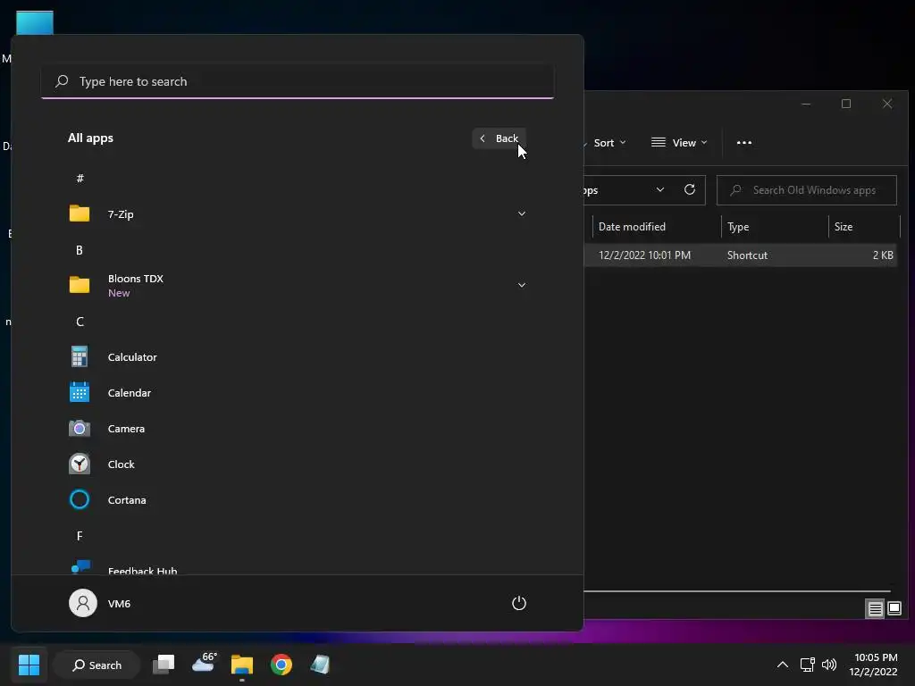Launch Google Chrome from the taskbar
915x686 pixels.
coord(281,665)
